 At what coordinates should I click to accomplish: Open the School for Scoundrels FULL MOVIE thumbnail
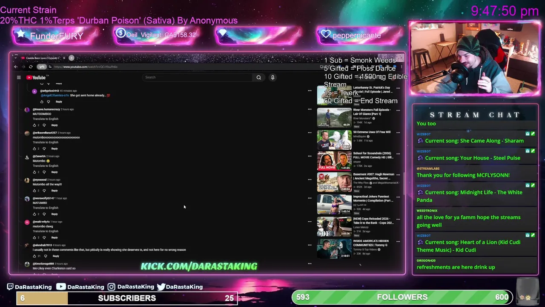click(334, 161)
